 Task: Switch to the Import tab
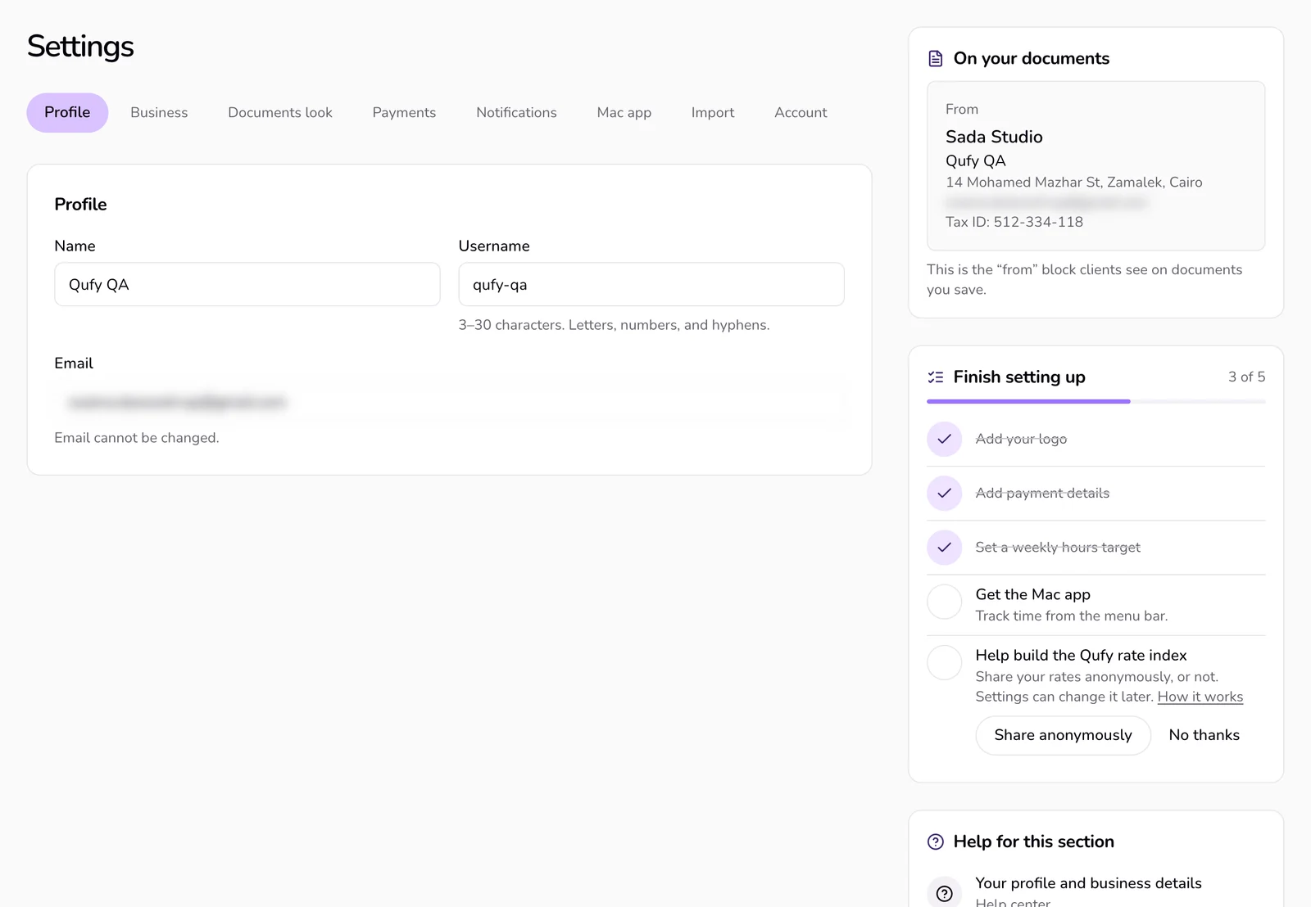tap(713, 112)
